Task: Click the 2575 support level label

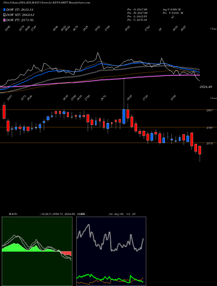Action: [210, 143]
